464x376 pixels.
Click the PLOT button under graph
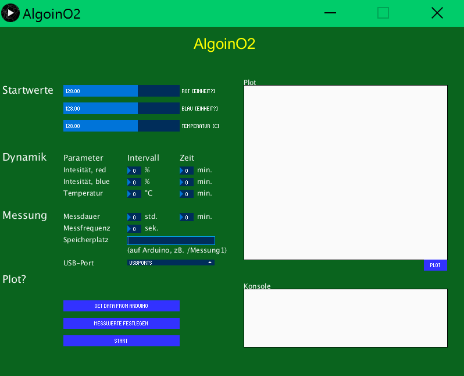click(436, 265)
